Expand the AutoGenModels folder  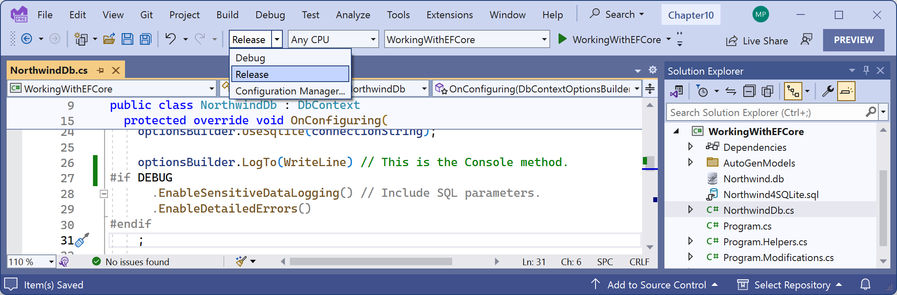690,162
